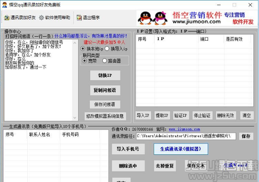Open 软件使用帮助 gear icon
Viewport: 259px width, 182px height.
click(41, 18)
